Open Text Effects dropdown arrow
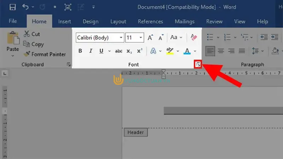The height and width of the screenshot is (159, 283). coord(160,51)
